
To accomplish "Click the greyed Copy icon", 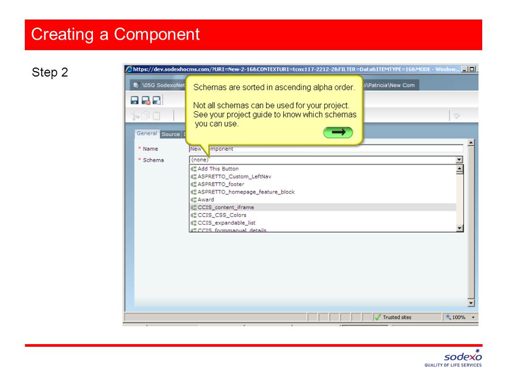I will 146,116.
